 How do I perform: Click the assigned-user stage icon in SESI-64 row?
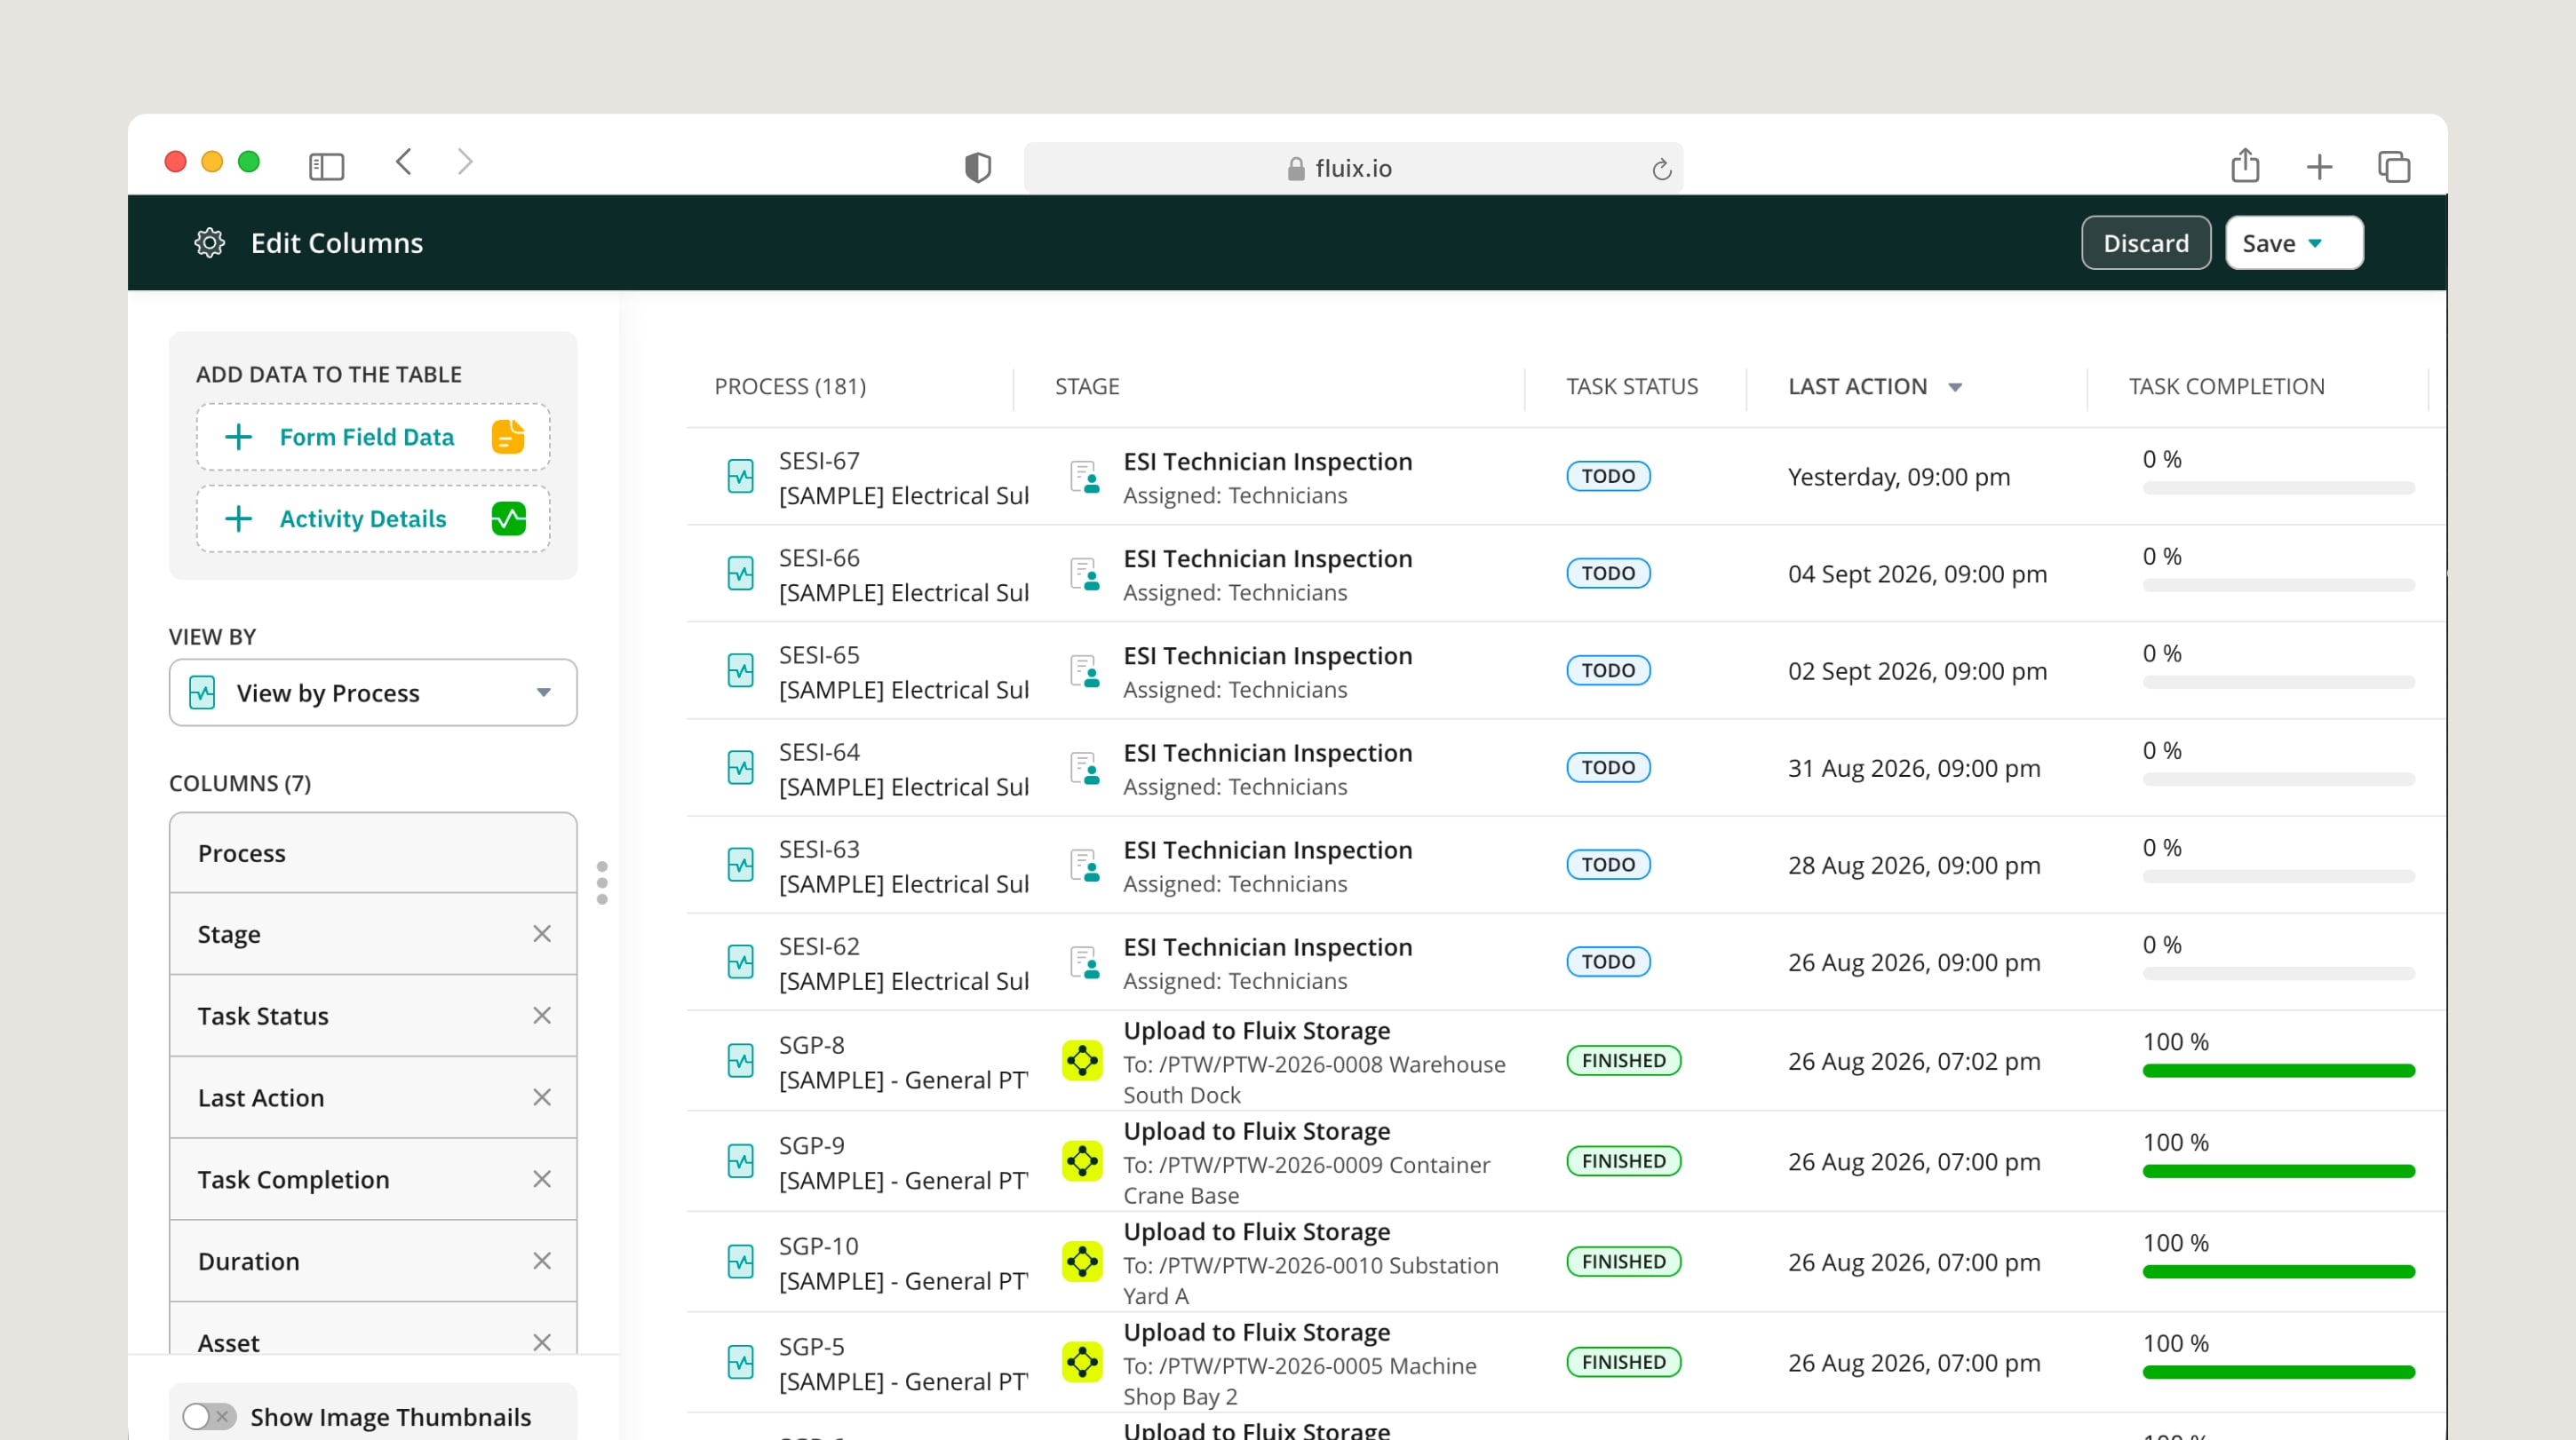(1084, 767)
